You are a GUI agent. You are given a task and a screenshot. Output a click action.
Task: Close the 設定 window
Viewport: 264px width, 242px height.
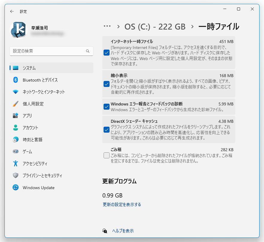pos(252,9)
